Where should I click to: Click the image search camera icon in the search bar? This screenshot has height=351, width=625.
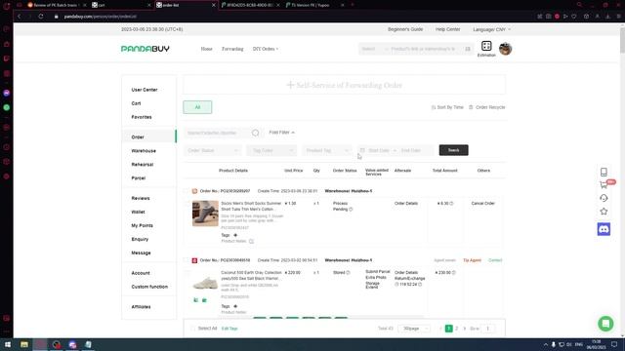pyautogui.click(x=468, y=49)
